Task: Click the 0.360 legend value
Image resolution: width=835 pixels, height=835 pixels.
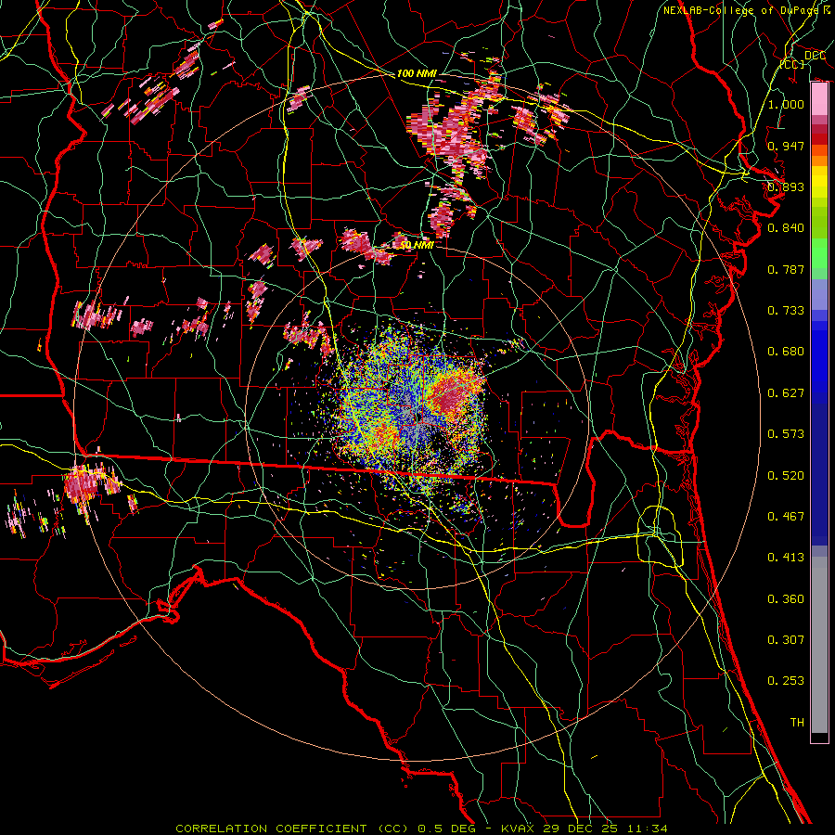Action: point(786,599)
